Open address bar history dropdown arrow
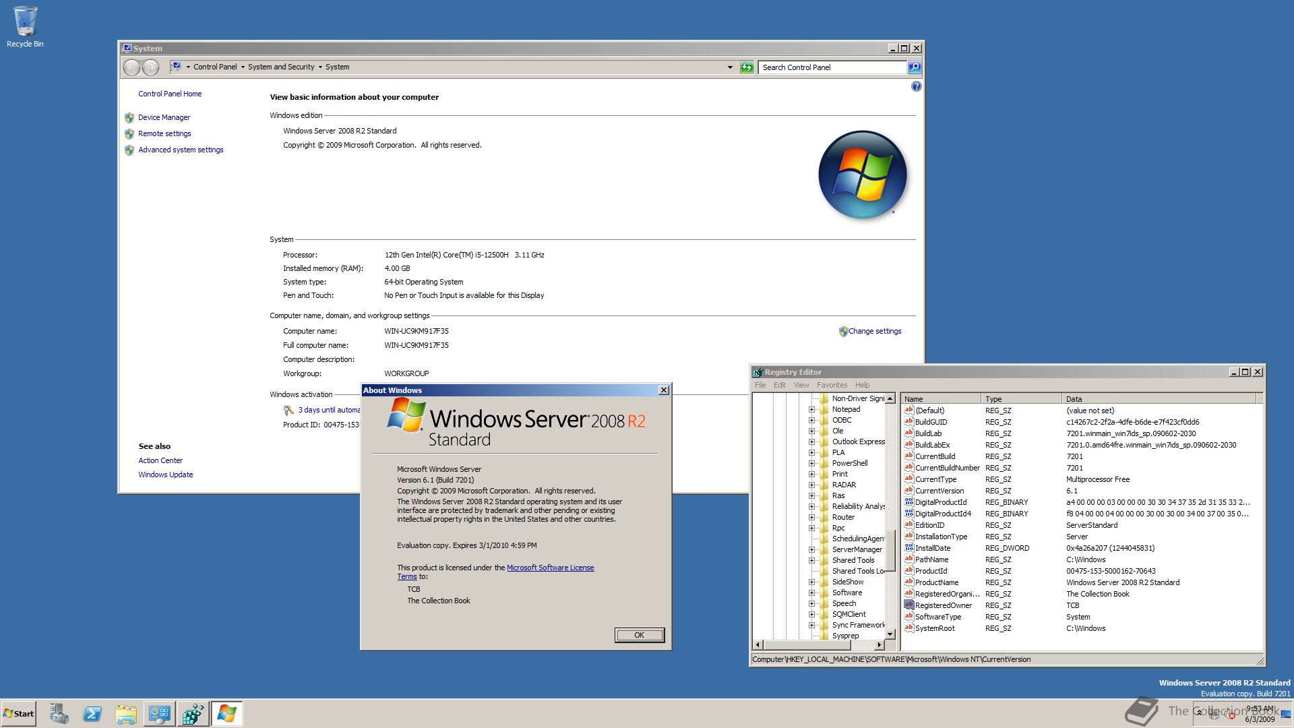Viewport: 1294px width, 728px height. coord(730,67)
